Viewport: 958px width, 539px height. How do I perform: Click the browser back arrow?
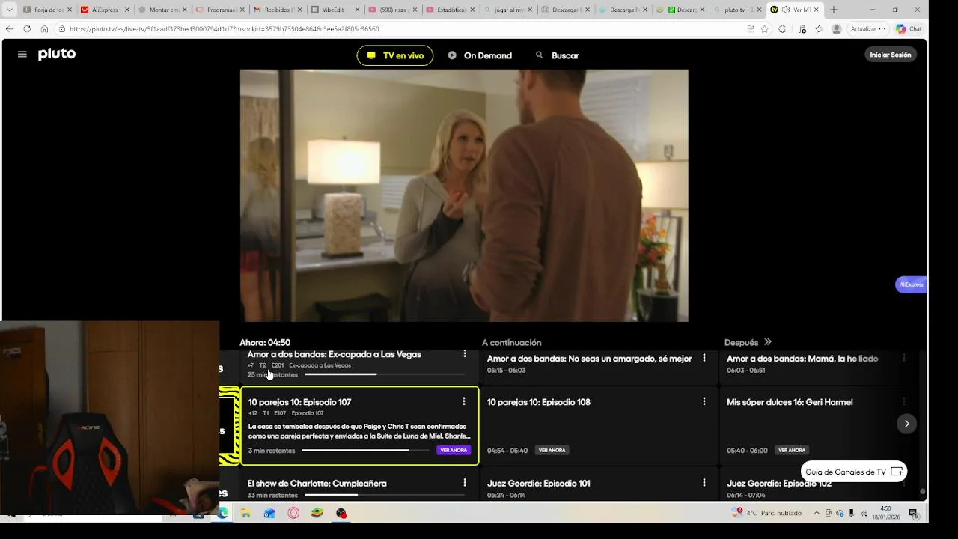[x=9, y=29]
